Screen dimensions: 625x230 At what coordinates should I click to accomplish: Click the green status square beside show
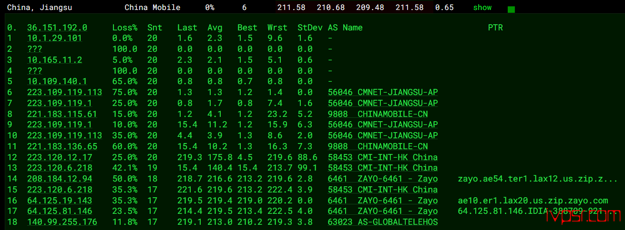tap(511, 9)
